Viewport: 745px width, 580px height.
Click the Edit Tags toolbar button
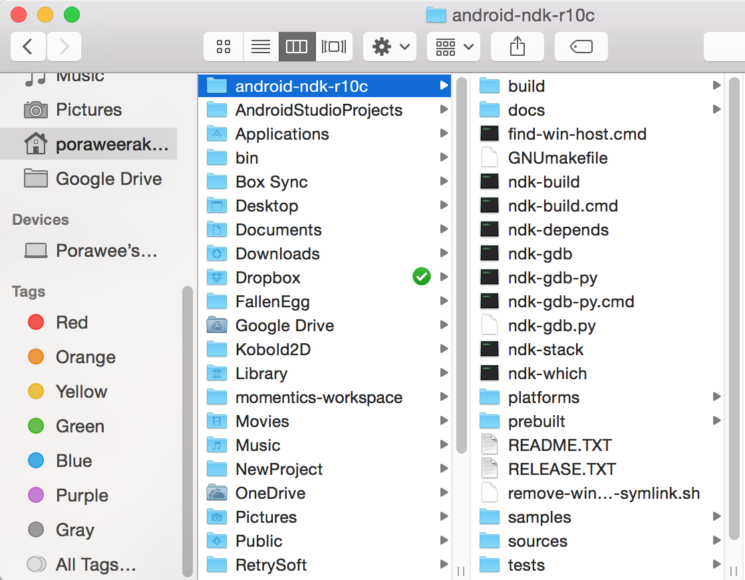click(581, 47)
